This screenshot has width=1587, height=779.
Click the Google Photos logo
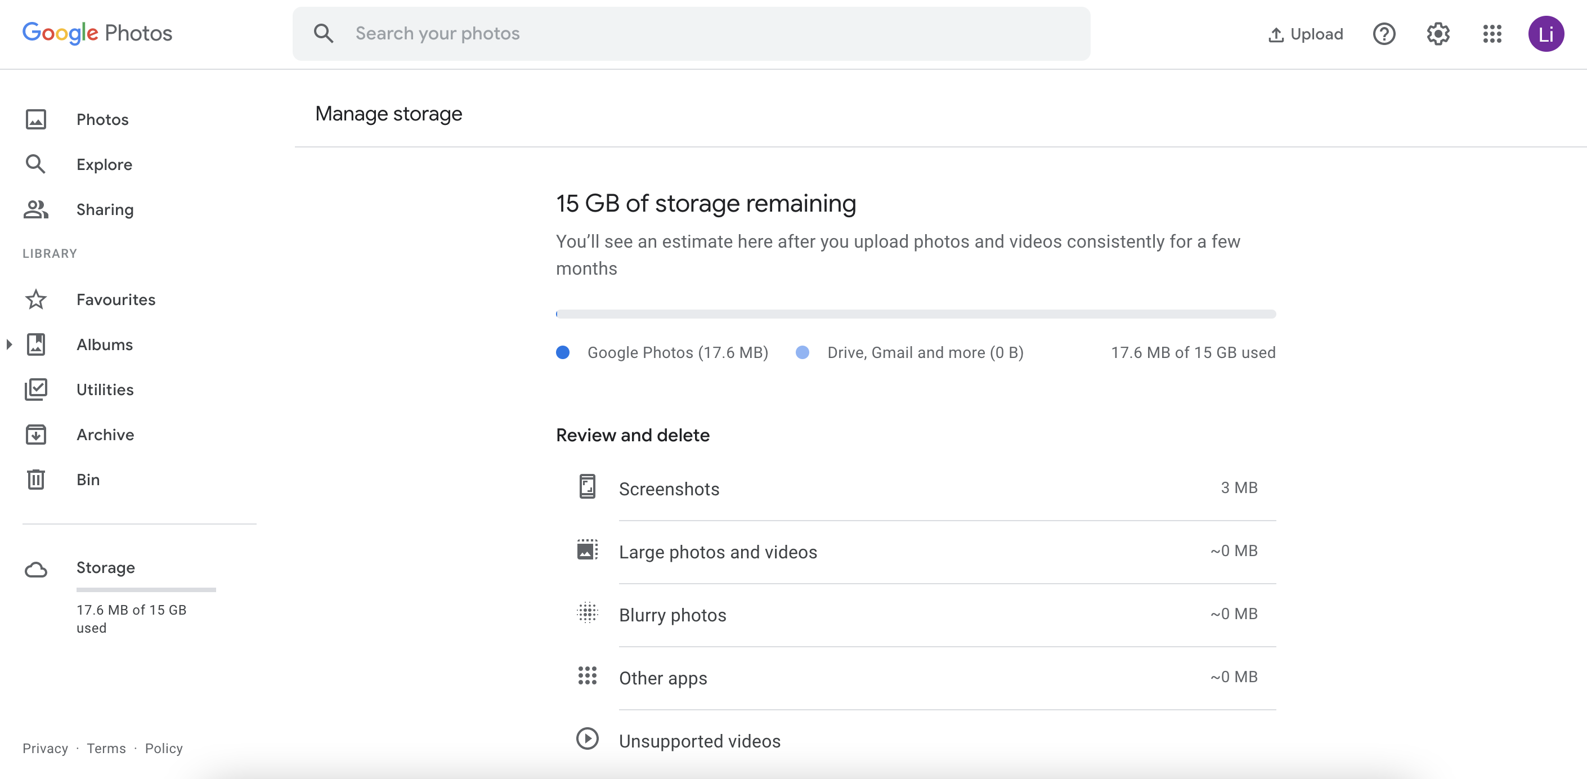click(97, 33)
